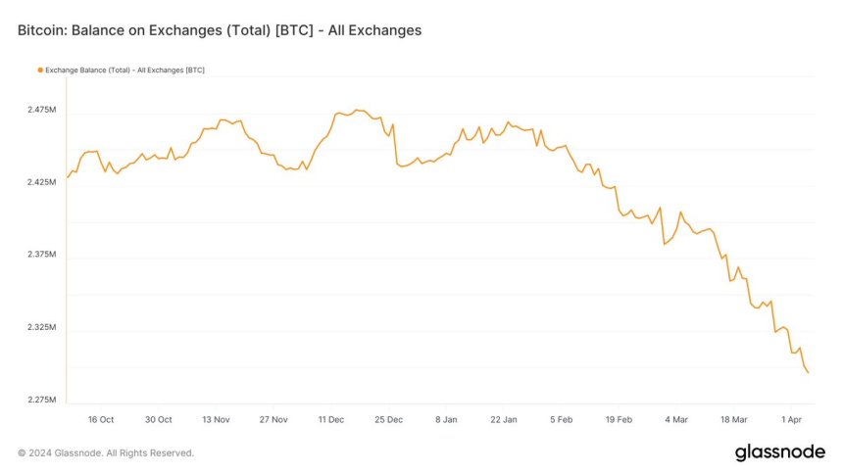Toggle the Exchange Balance legend label

pos(125,71)
